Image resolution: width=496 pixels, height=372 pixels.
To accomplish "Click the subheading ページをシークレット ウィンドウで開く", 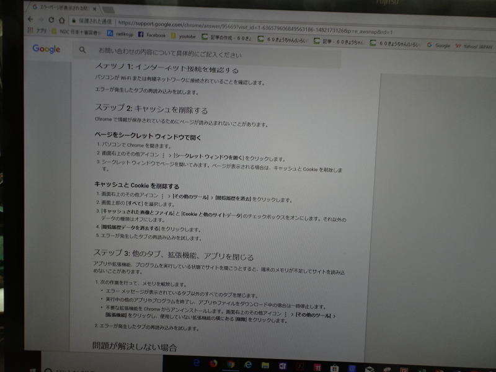I will tap(148, 136).
